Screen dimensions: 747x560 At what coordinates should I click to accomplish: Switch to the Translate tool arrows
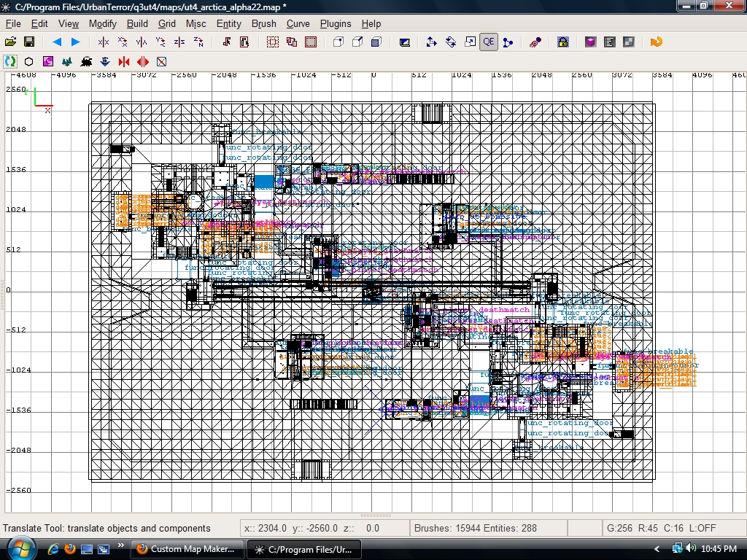[432, 42]
